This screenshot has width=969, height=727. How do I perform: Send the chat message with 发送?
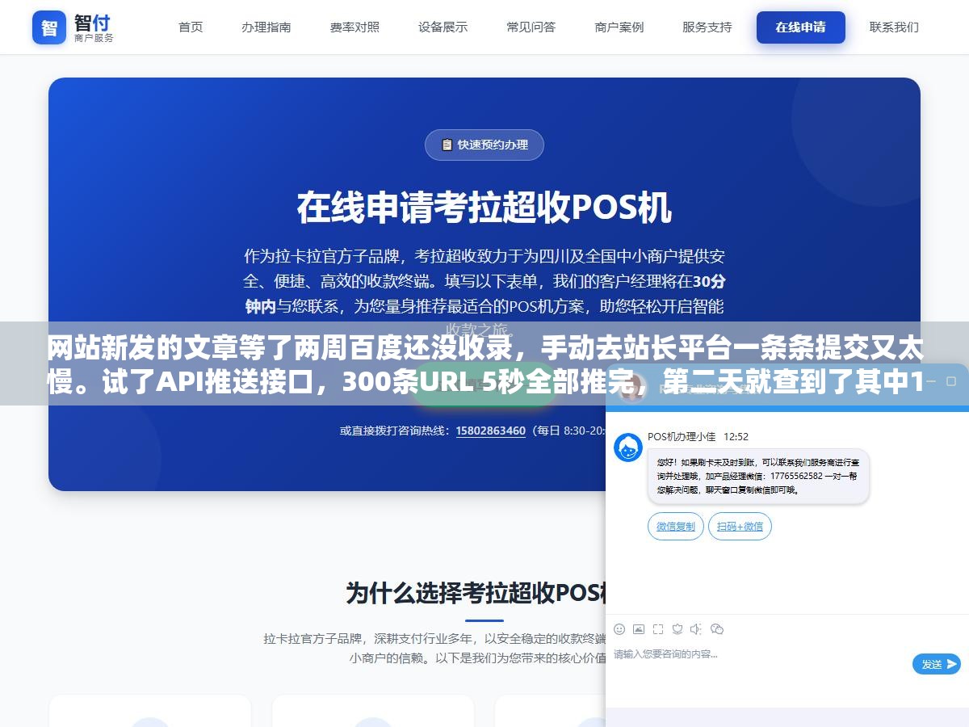[937, 664]
